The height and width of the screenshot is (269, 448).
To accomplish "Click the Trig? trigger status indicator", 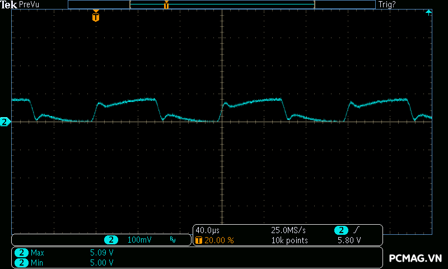I will click(387, 4).
